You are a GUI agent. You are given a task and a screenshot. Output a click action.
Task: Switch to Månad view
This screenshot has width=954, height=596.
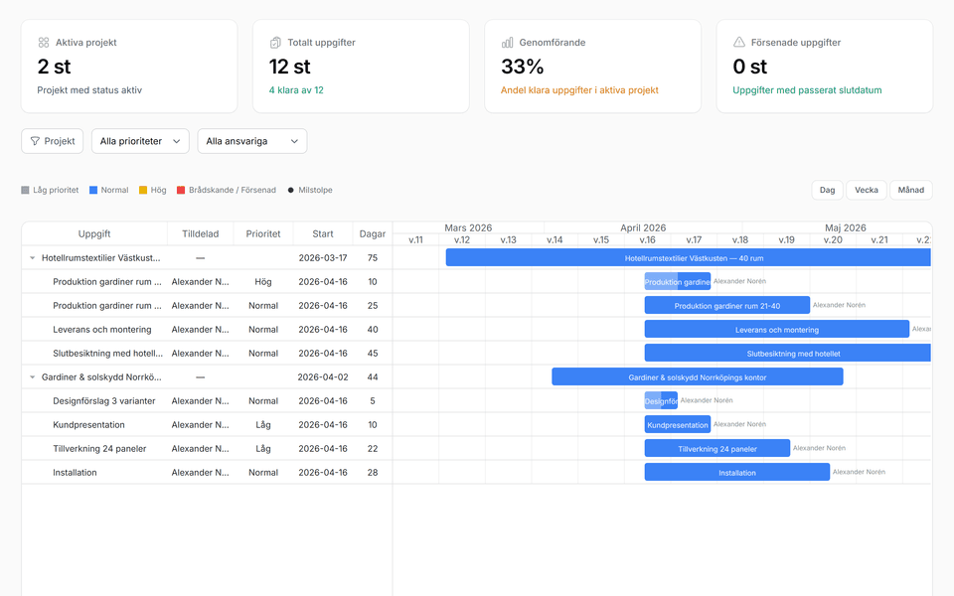[x=910, y=189]
